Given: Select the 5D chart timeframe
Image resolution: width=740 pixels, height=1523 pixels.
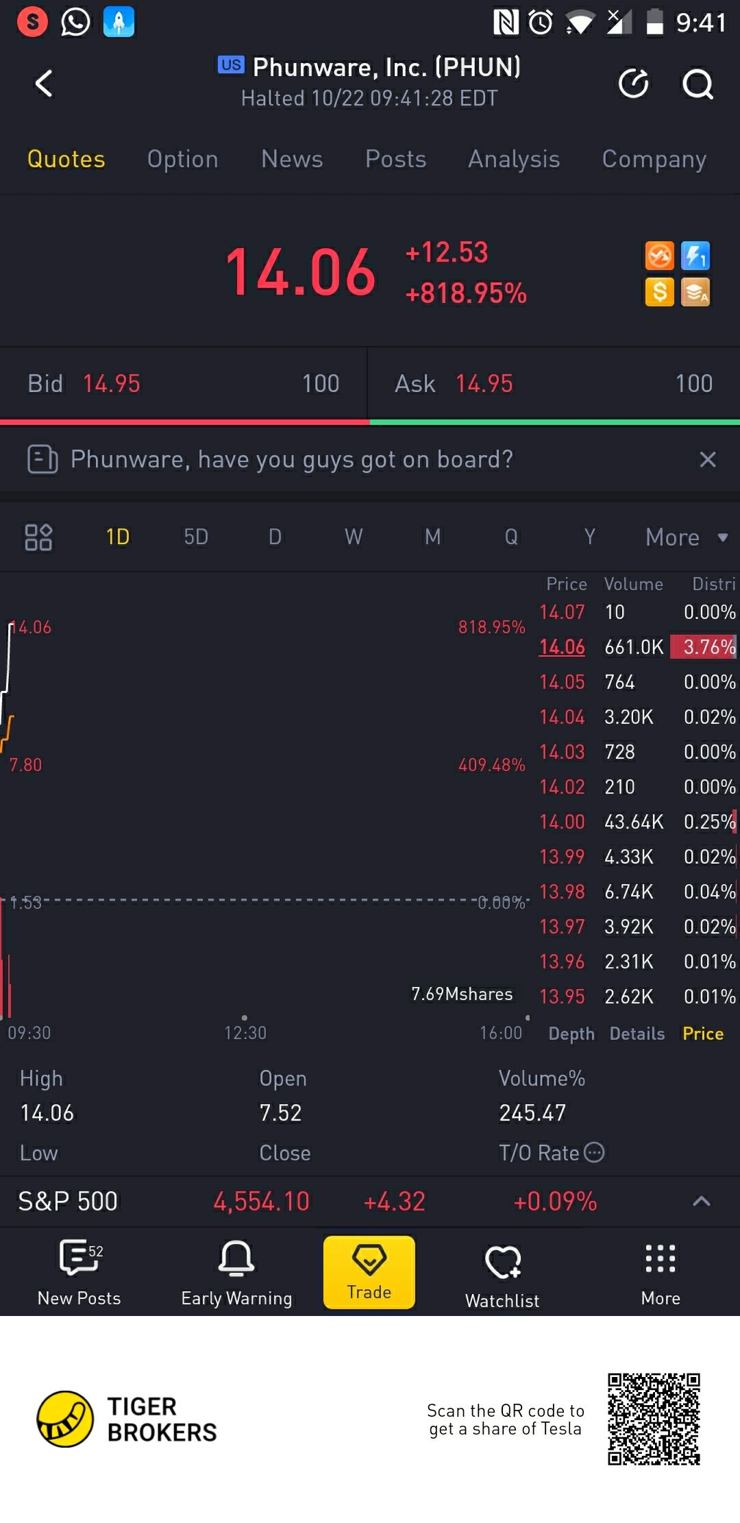Looking at the screenshot, I should click(x=196, y=537).
